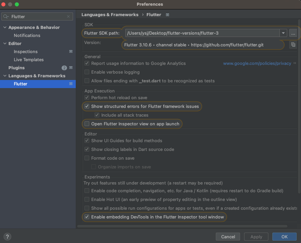
Task: Collapse the Editor tree section
Action: tap(5, 43)
